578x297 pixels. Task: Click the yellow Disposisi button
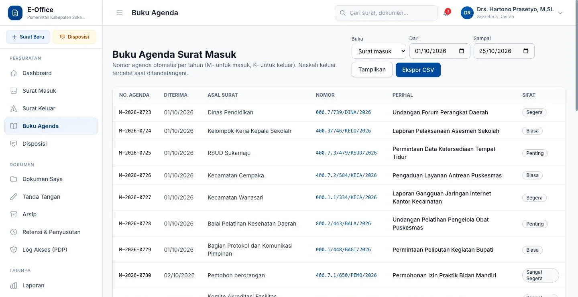[74, 37]
